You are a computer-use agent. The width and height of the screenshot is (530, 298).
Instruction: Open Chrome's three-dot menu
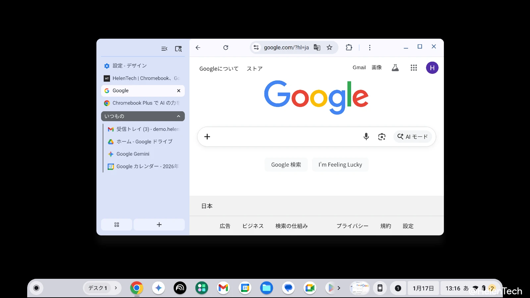click(x=370, y=47)
